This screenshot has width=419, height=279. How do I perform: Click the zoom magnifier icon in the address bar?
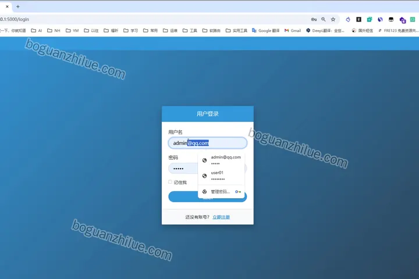click(x=324, y=20)
